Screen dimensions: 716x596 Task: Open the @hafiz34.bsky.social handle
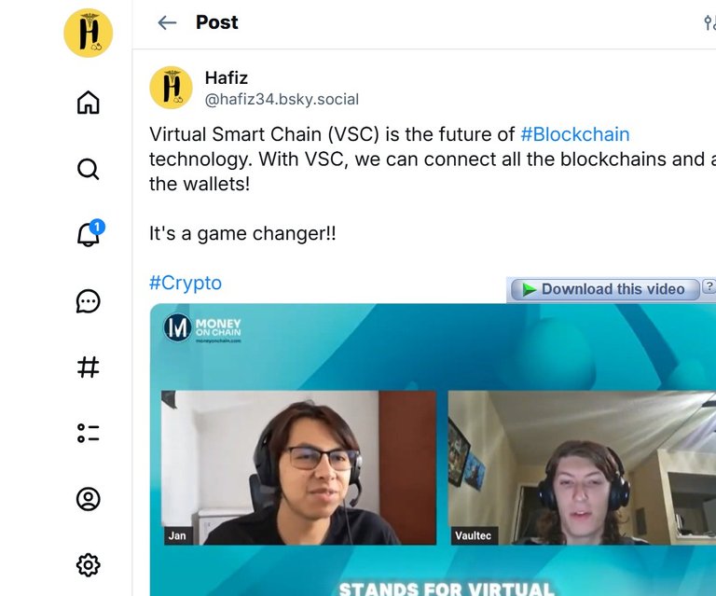(x=282, y=99)
